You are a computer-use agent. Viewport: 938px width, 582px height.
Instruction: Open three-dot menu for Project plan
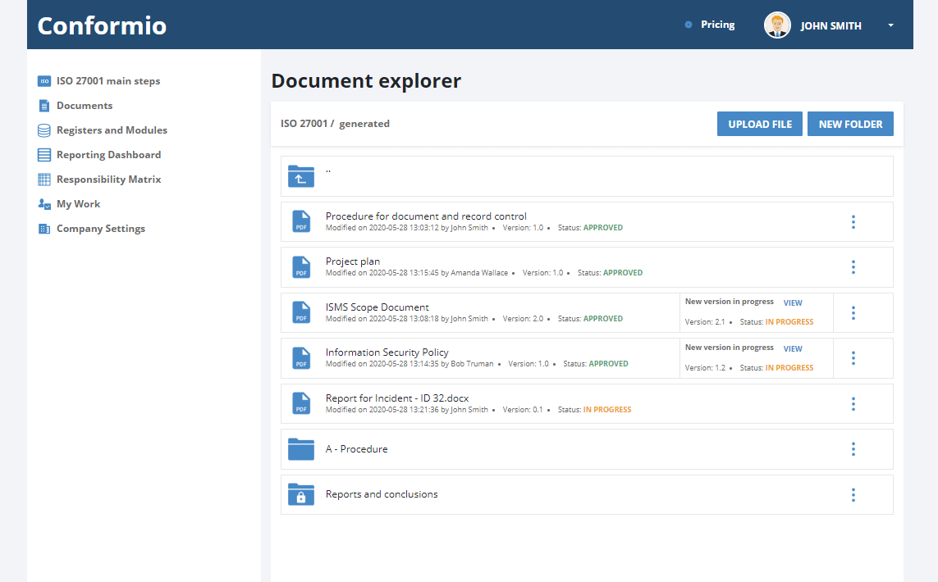pos(853,267)
